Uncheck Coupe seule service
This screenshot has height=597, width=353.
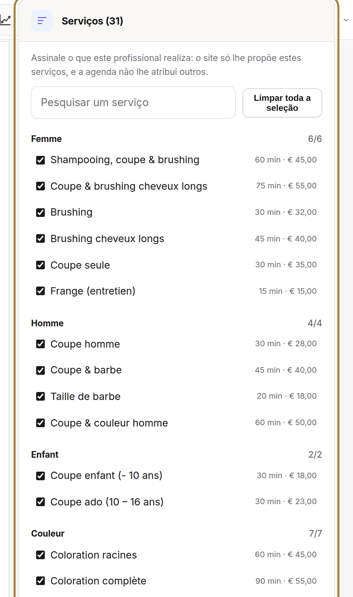click(40, 265)
